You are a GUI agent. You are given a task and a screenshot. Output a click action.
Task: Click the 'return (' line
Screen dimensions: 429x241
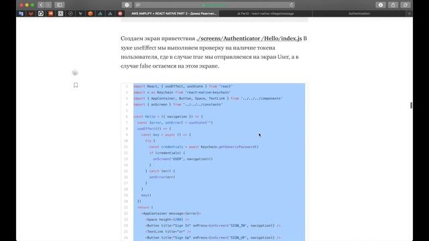point(145,208)
